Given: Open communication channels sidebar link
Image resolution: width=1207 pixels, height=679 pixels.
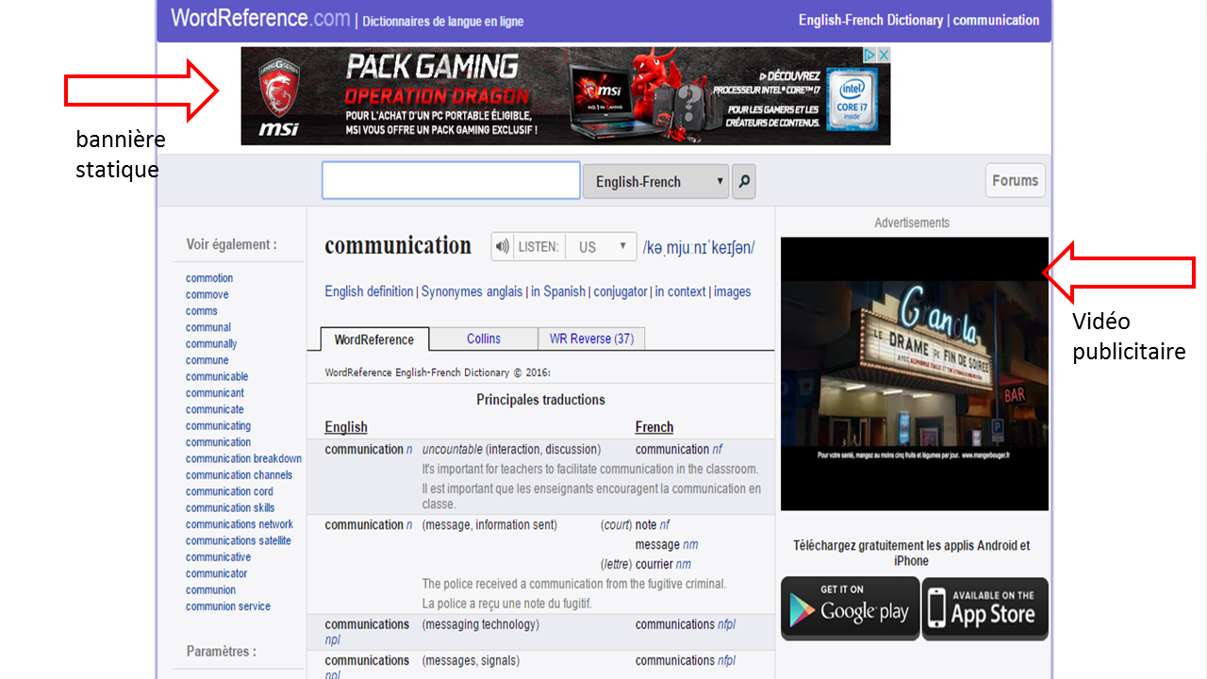Looking at the screenshot, I should (239, 474).
